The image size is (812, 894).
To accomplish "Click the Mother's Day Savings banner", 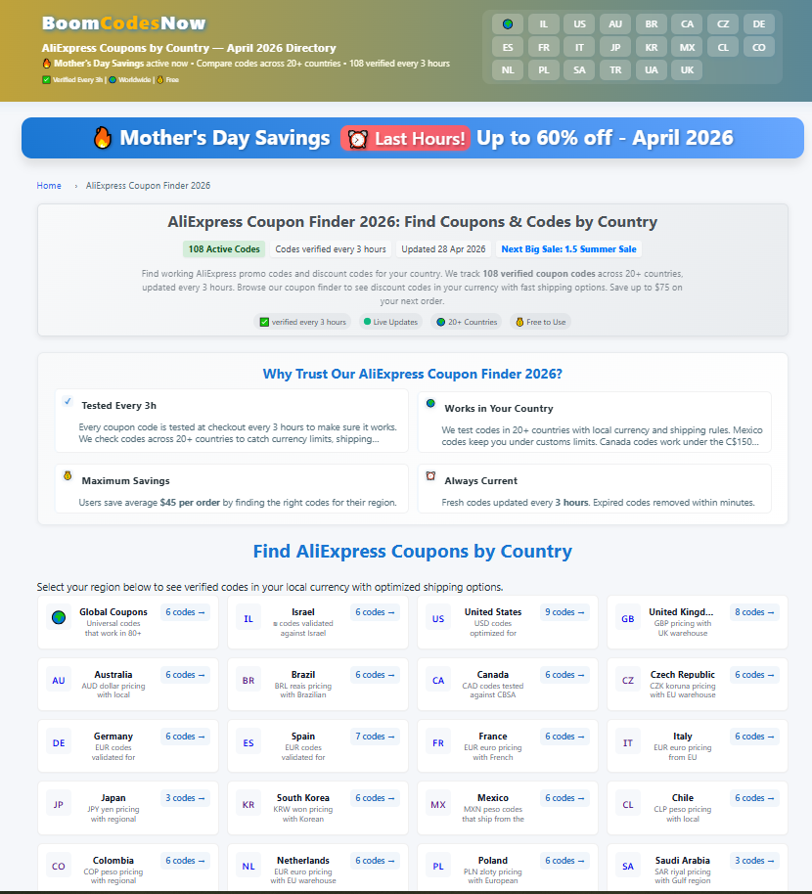I will point(412,138).
